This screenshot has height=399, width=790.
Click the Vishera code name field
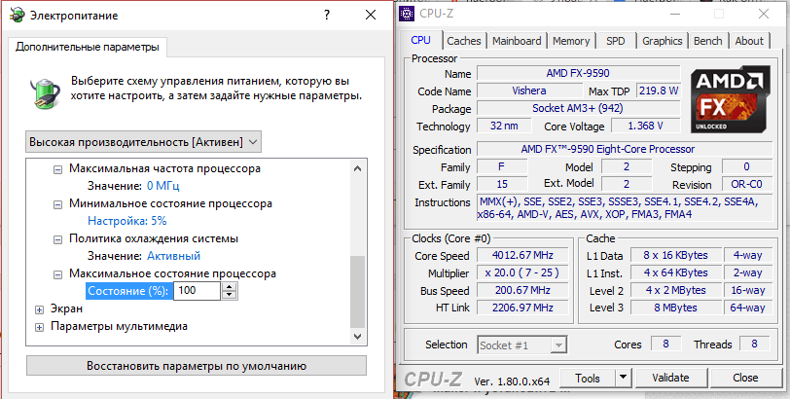click(x=529, y=91)
